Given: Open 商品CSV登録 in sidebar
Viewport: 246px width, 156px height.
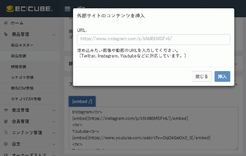Looking at the screenshot, I should tap(30, 88).
